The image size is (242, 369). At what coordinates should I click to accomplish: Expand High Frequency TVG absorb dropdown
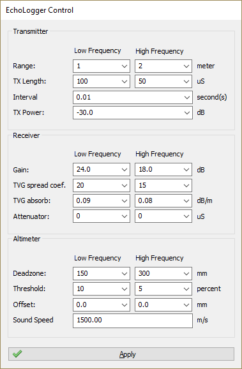tap(163, 200)
